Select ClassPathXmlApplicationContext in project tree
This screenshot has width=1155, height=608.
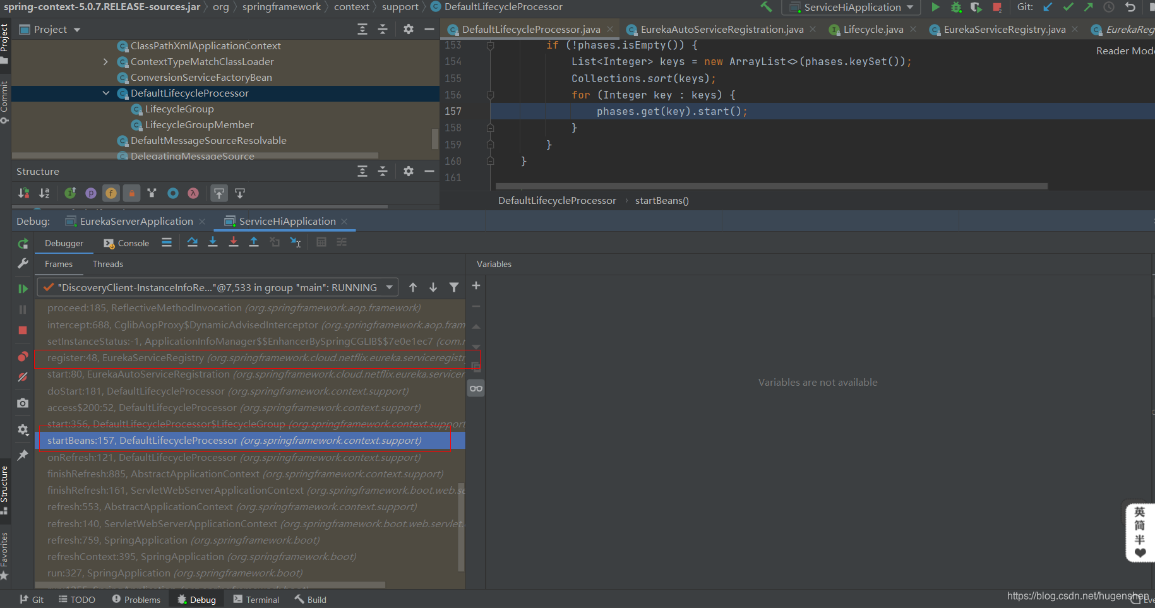point(205,46)
